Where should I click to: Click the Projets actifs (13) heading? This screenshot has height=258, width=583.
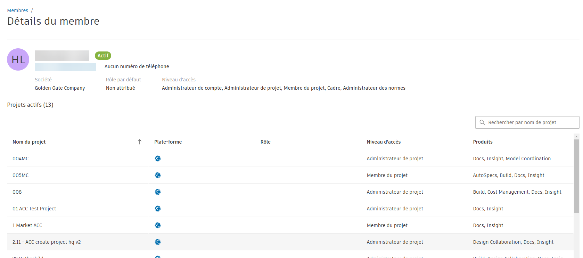30,105
